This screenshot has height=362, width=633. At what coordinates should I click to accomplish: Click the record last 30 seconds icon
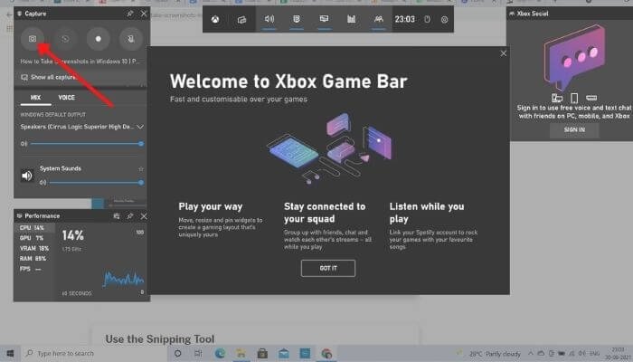(x=65, y=39)
